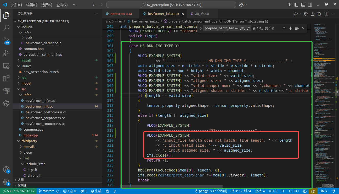Screen dimensions: 339x194
Task: Expand the thirdparty/eigen folder
Action: (x=28, y=152)
